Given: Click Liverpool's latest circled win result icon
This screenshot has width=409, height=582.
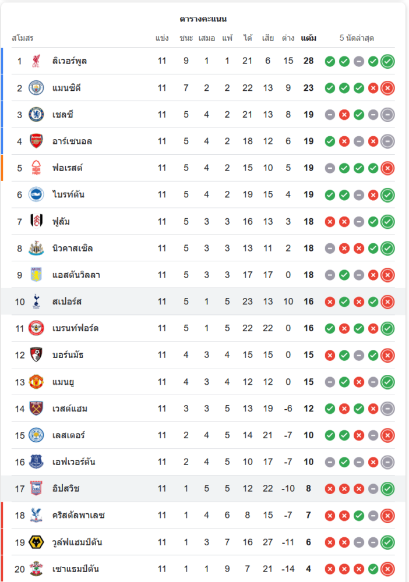Looking at the screenshot, I should tap(387, 61).
